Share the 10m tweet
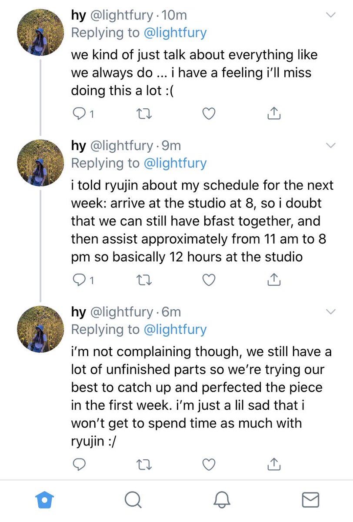This screenshot has height=522, width=353. click(273, 114)
